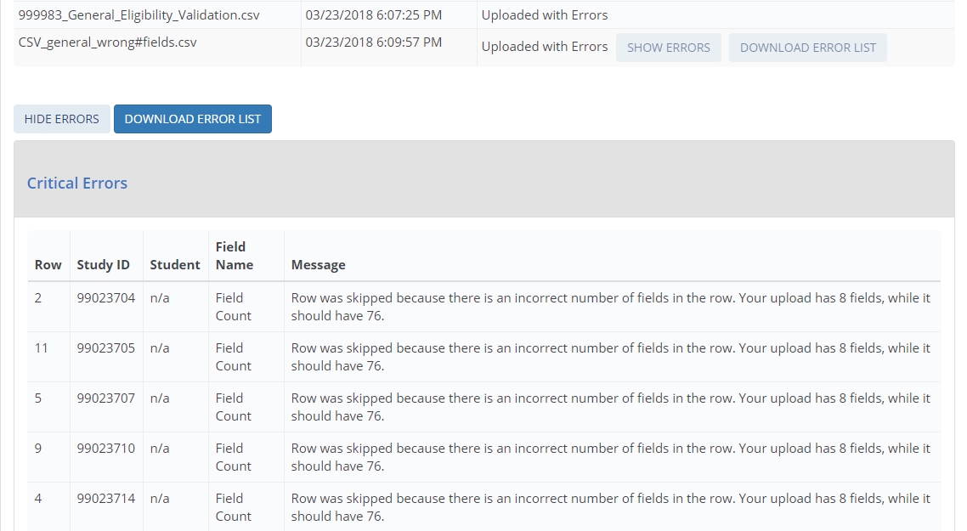Click the 6:09:57 PM upload timestamp
This screenshot has width=967, height=531.
pyautogui.click(x=373, y=42)
